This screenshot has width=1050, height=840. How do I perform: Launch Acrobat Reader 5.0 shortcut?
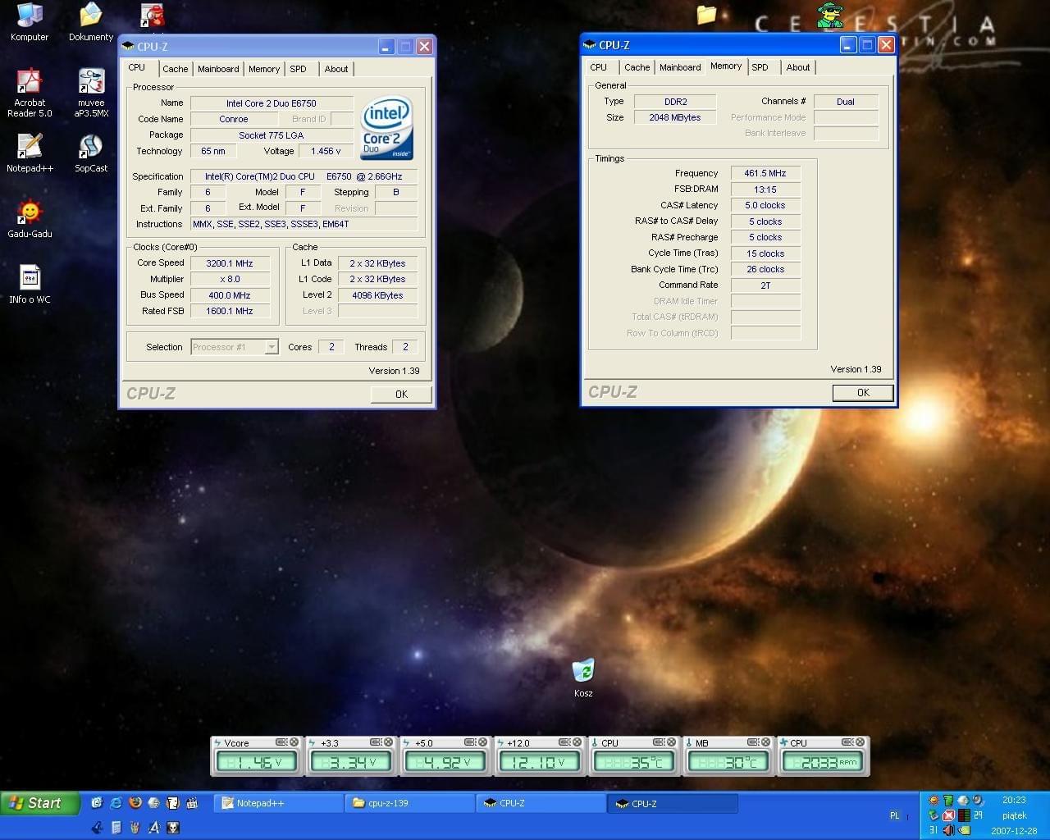pyautogui.click(x=30, y=93)
